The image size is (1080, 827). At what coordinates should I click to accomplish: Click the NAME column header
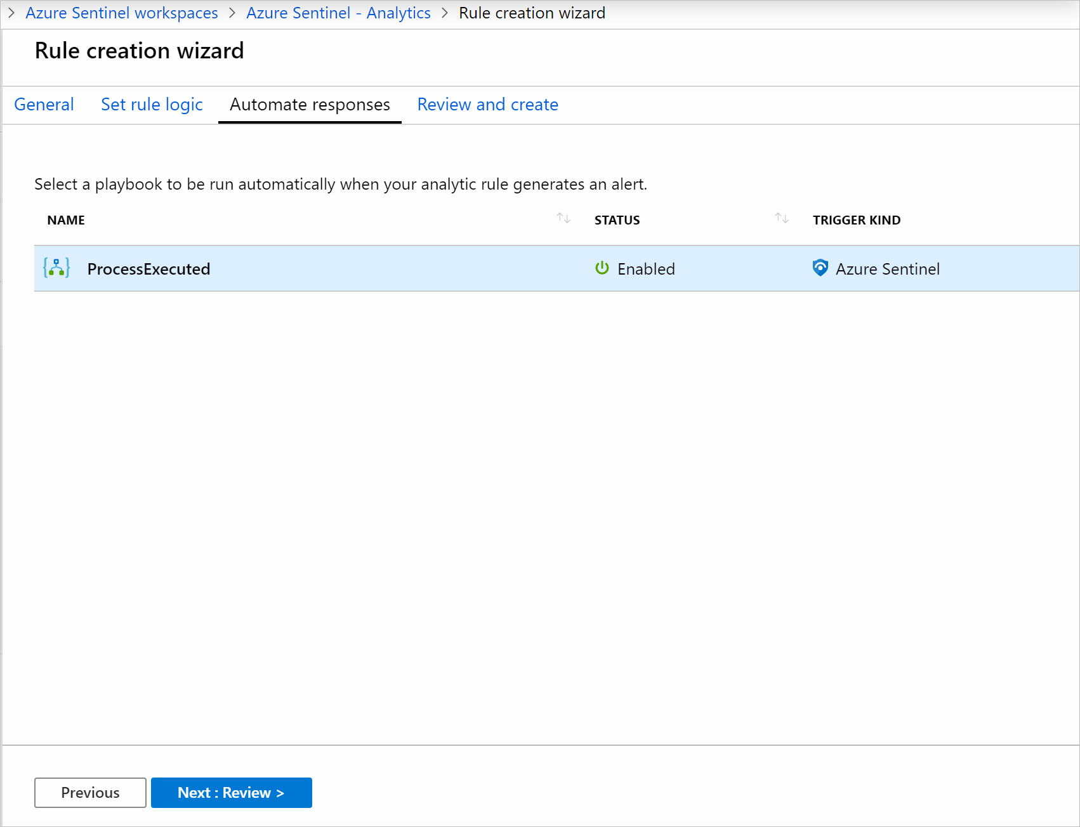point(66,220)
